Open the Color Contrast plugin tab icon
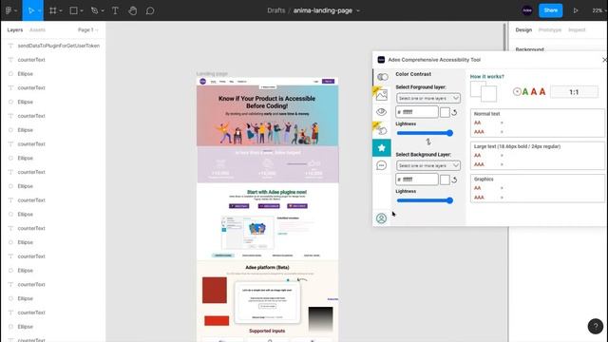 tap(382, 77)
